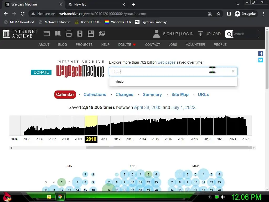
Task: Open Egyptian Embassy bookmark
Action: pyautogui.click(x=151, y=22)
